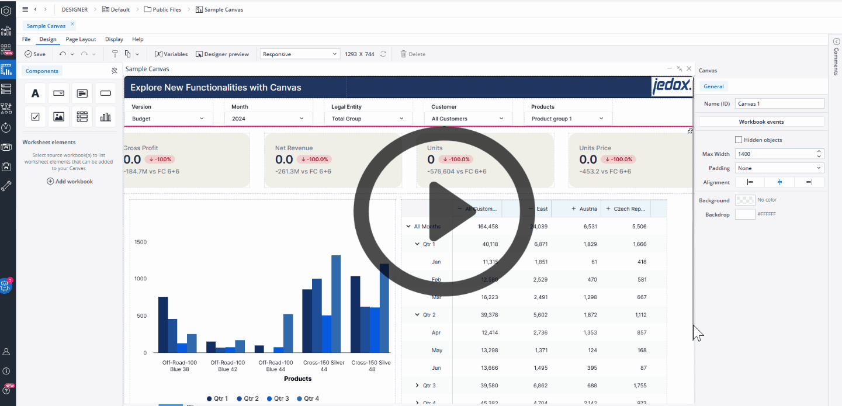Add a Combobox component
This screenshot has height=406, width=842.
tap(59, 93)
